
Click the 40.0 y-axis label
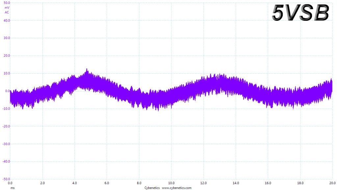(7, 20)
